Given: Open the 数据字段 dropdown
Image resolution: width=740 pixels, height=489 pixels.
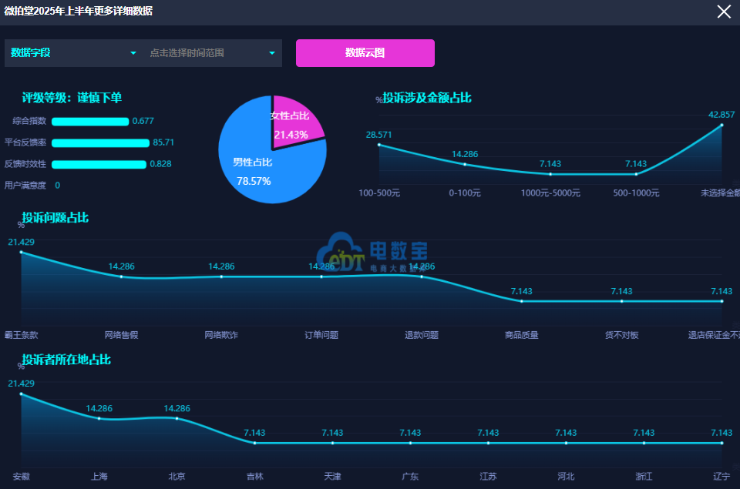Looking at the screenshot, I should [x=74, y=53].
